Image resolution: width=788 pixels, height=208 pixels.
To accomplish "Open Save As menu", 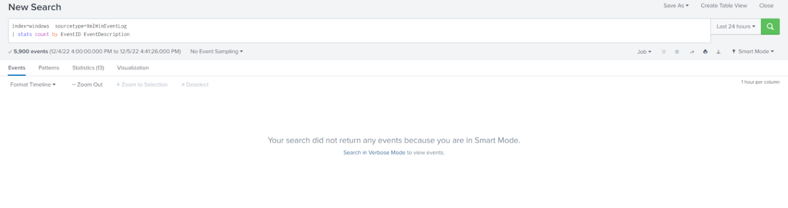I will tap(676, 6).
